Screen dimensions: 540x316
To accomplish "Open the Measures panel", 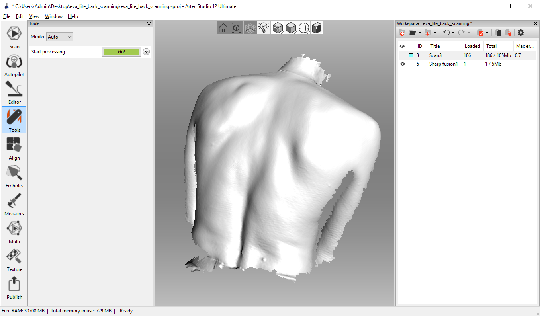I will [x=14, y=204].
